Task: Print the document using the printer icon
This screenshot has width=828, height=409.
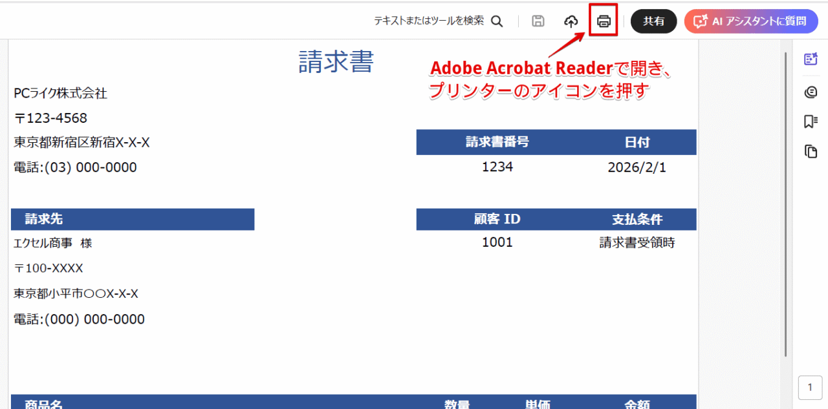Action: pos(603,21)
